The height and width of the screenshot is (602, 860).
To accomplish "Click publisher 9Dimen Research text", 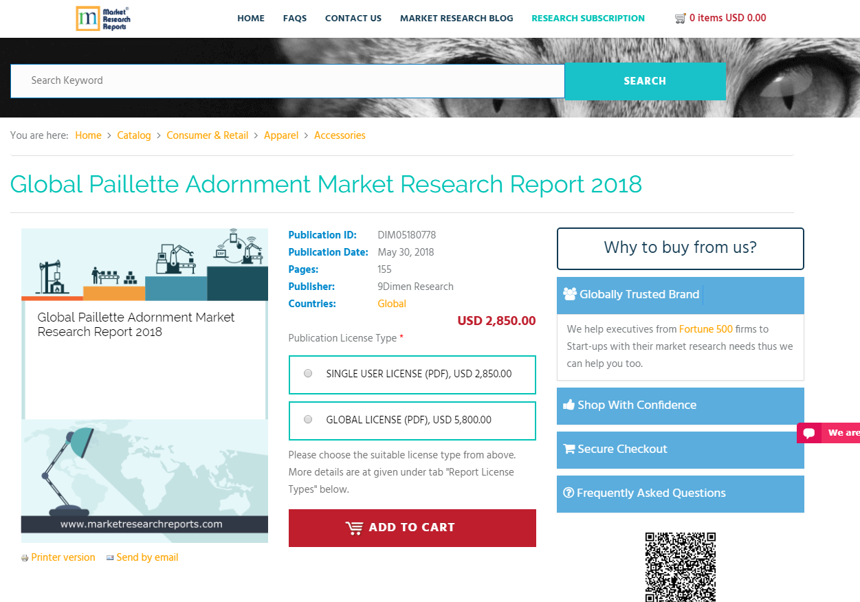I will [416, 287].
